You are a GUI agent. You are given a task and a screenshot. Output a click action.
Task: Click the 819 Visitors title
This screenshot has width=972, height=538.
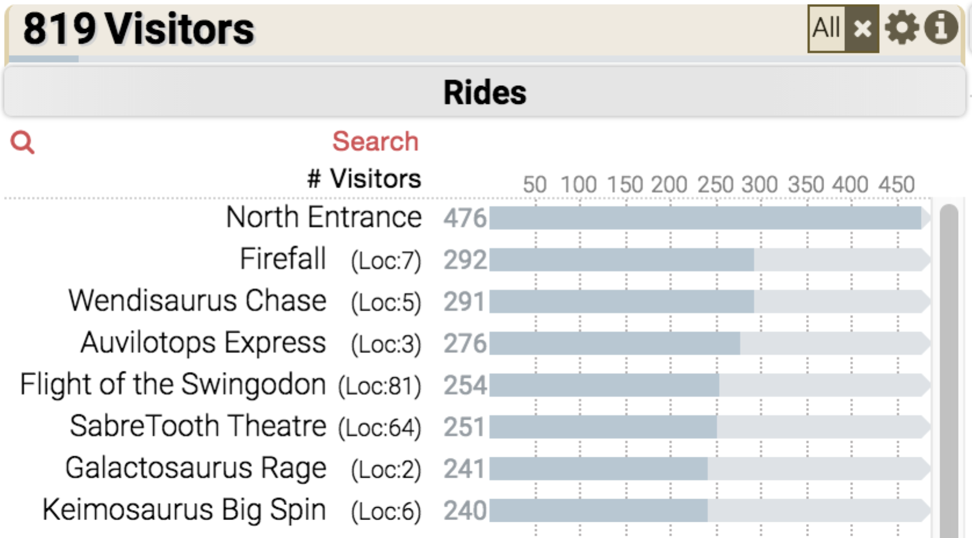click(x=138, y=29)
